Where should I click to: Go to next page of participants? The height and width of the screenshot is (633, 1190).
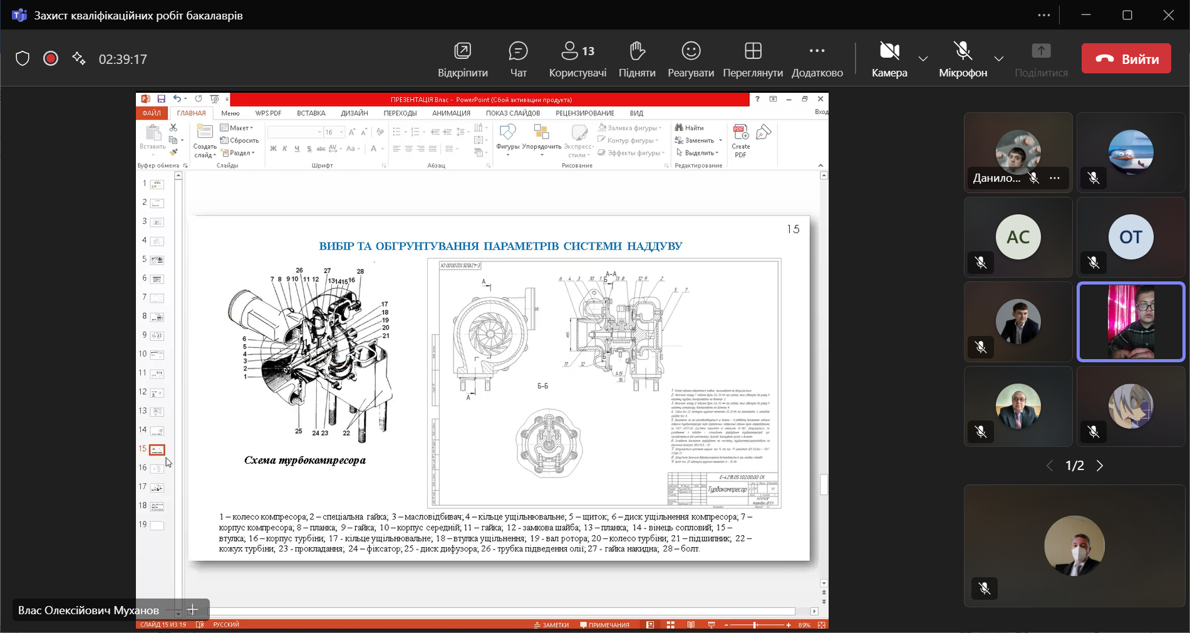(x=1100, y=466)
